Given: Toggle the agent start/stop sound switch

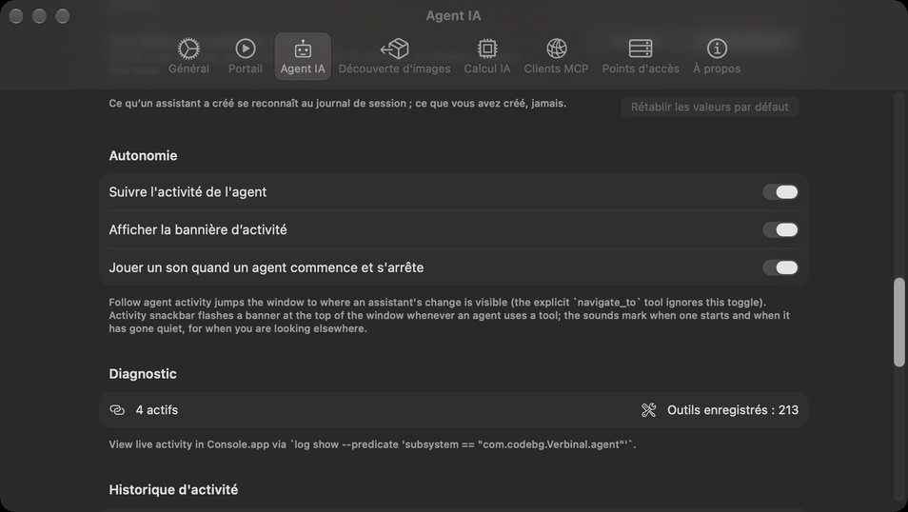Looking at the screenshot, I should pos(780,267).
